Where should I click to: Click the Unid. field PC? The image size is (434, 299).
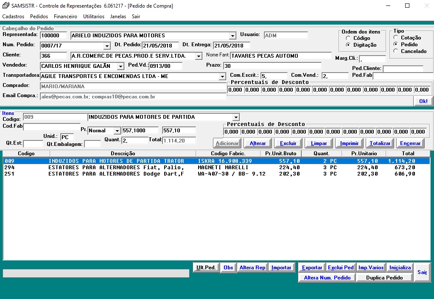pyautogui.click(x=67, y=137)
